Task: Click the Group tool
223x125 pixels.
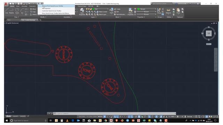Action: (x=159, y=11)
